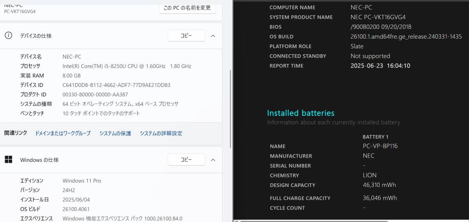Viewport: 469px width, 222px height.
Task: Select battery manufacturer value NEC
Action: [x=369, y=156]
